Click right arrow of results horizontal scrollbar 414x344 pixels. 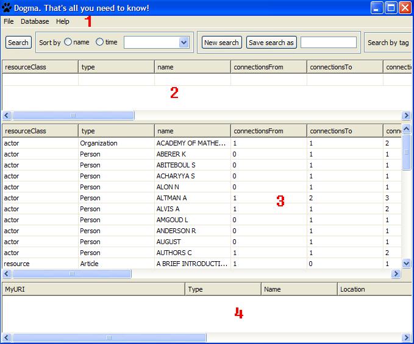point(396,274)
